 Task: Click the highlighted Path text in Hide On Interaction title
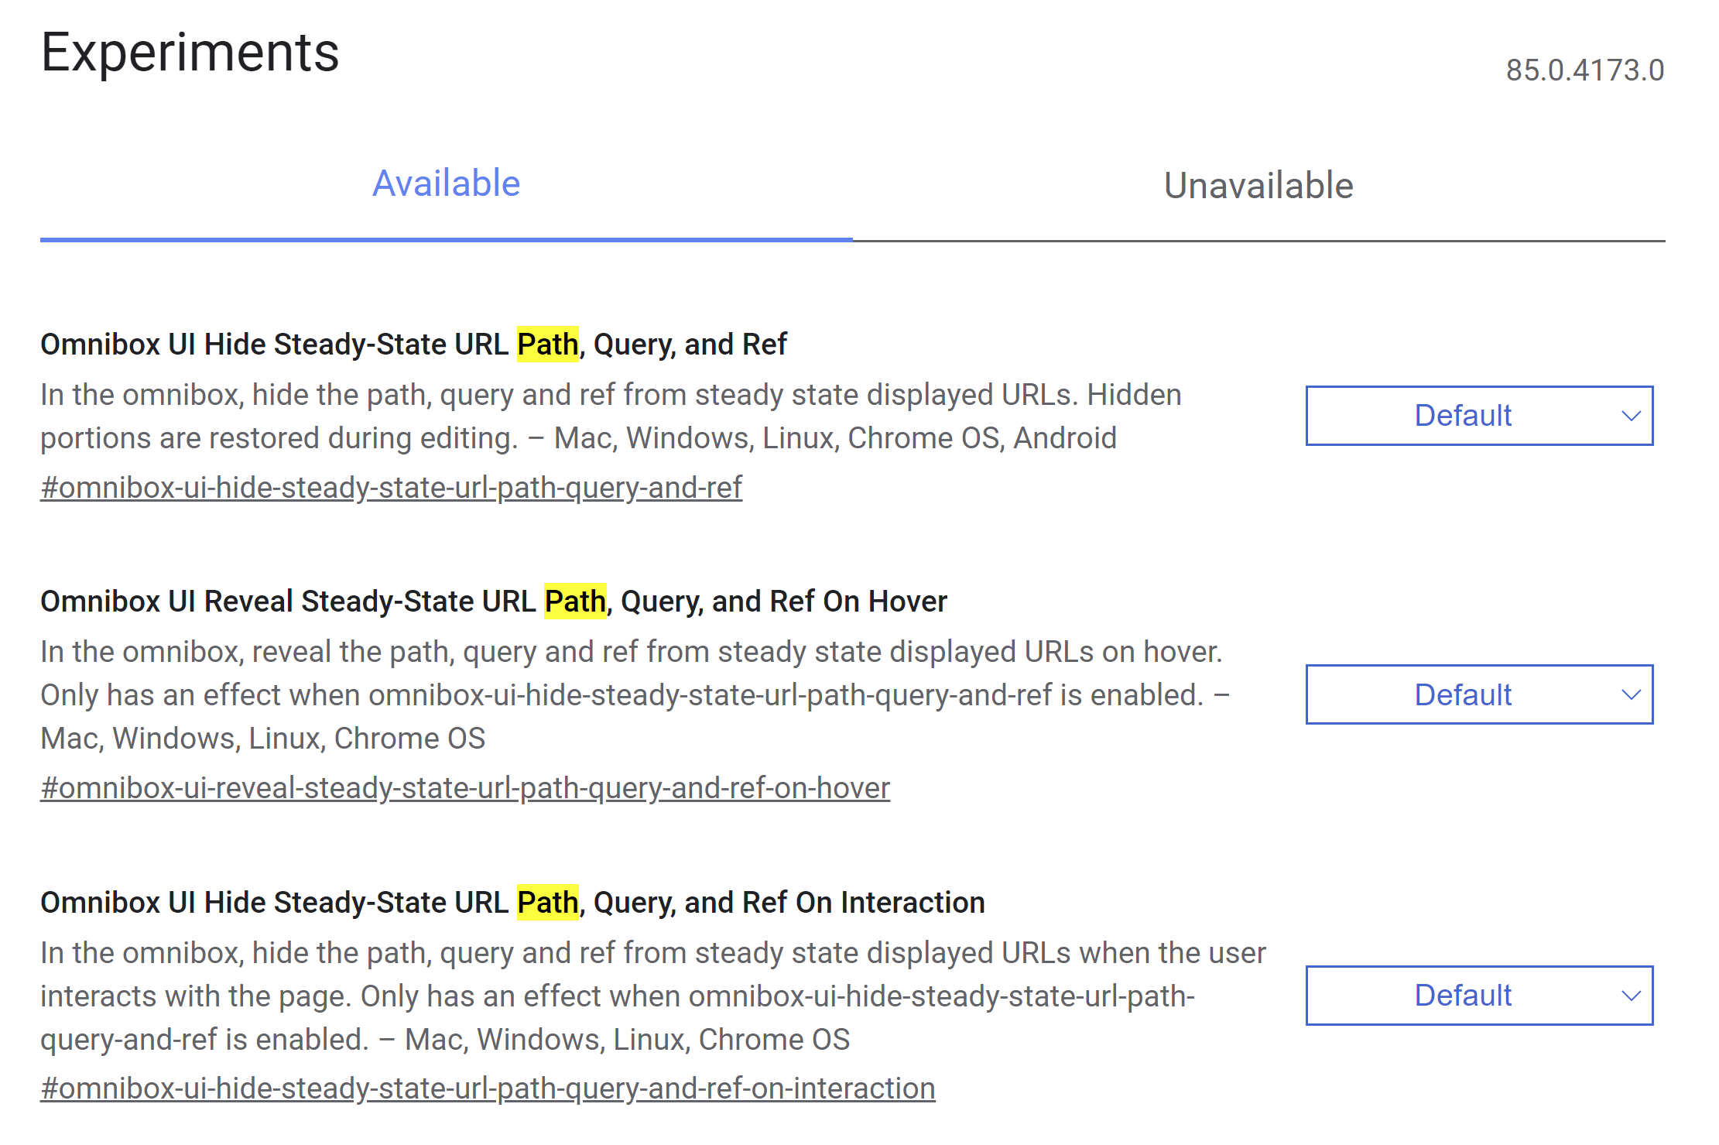click(x=547, y=901)
